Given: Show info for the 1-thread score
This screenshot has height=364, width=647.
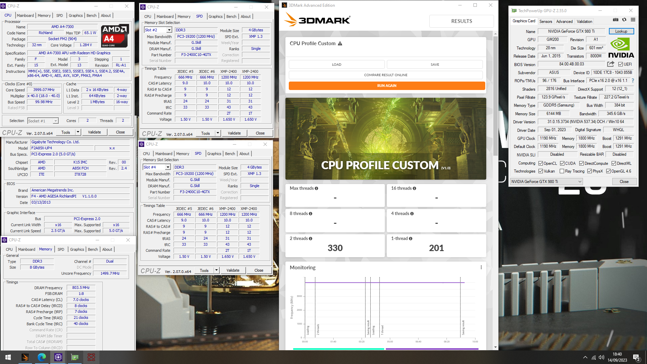Looking at the screenshot, I should point(410,239).
